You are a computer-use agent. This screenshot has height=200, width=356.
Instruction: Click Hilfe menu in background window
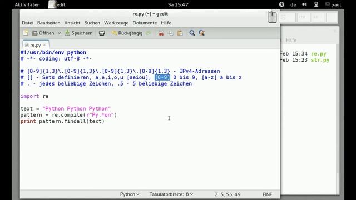click(291, 40)
